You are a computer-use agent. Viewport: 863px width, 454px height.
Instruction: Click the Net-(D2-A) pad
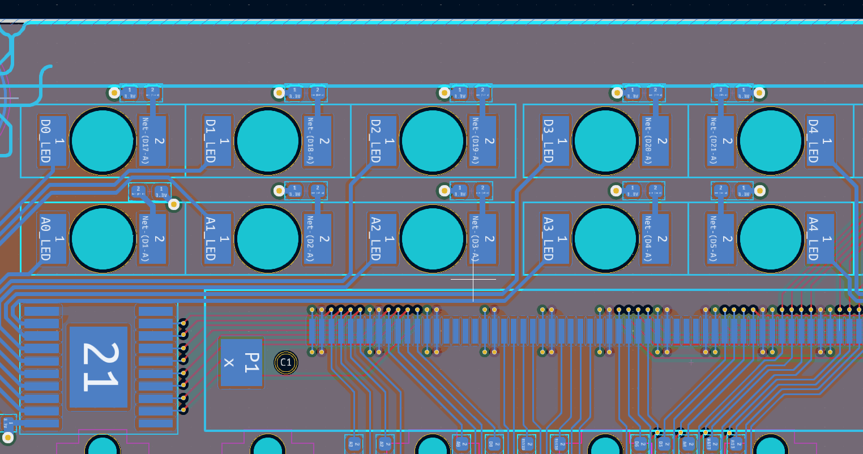318,239
